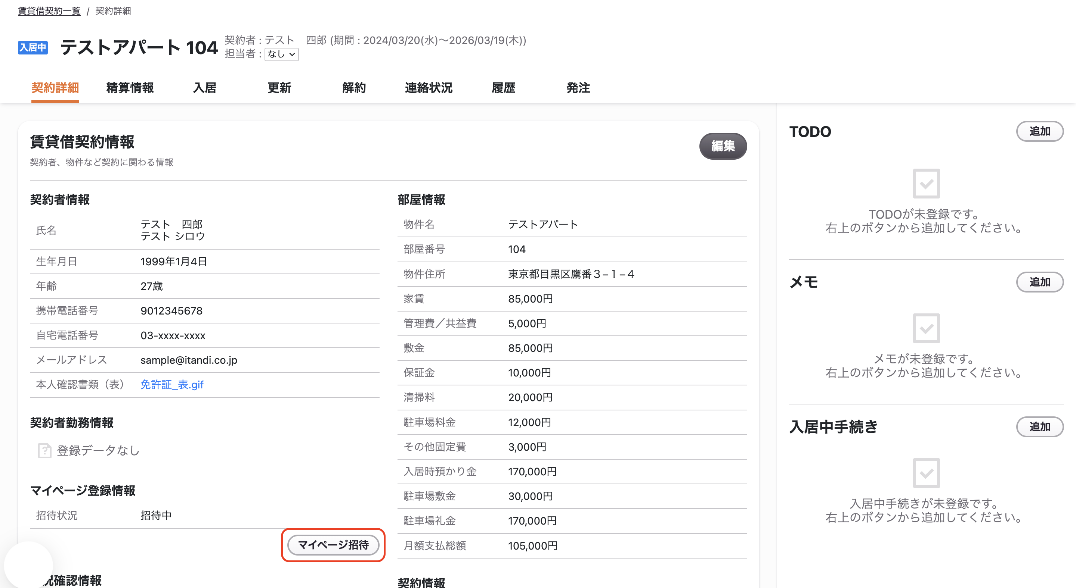This screenshot has height=588, width=1076.
Task: Click the マイページ招待 button
Action: pyautogui.click(x=333, y=545)
